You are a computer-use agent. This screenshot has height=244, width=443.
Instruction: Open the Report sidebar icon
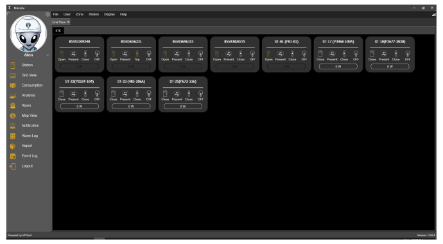[x=13, y=146]
